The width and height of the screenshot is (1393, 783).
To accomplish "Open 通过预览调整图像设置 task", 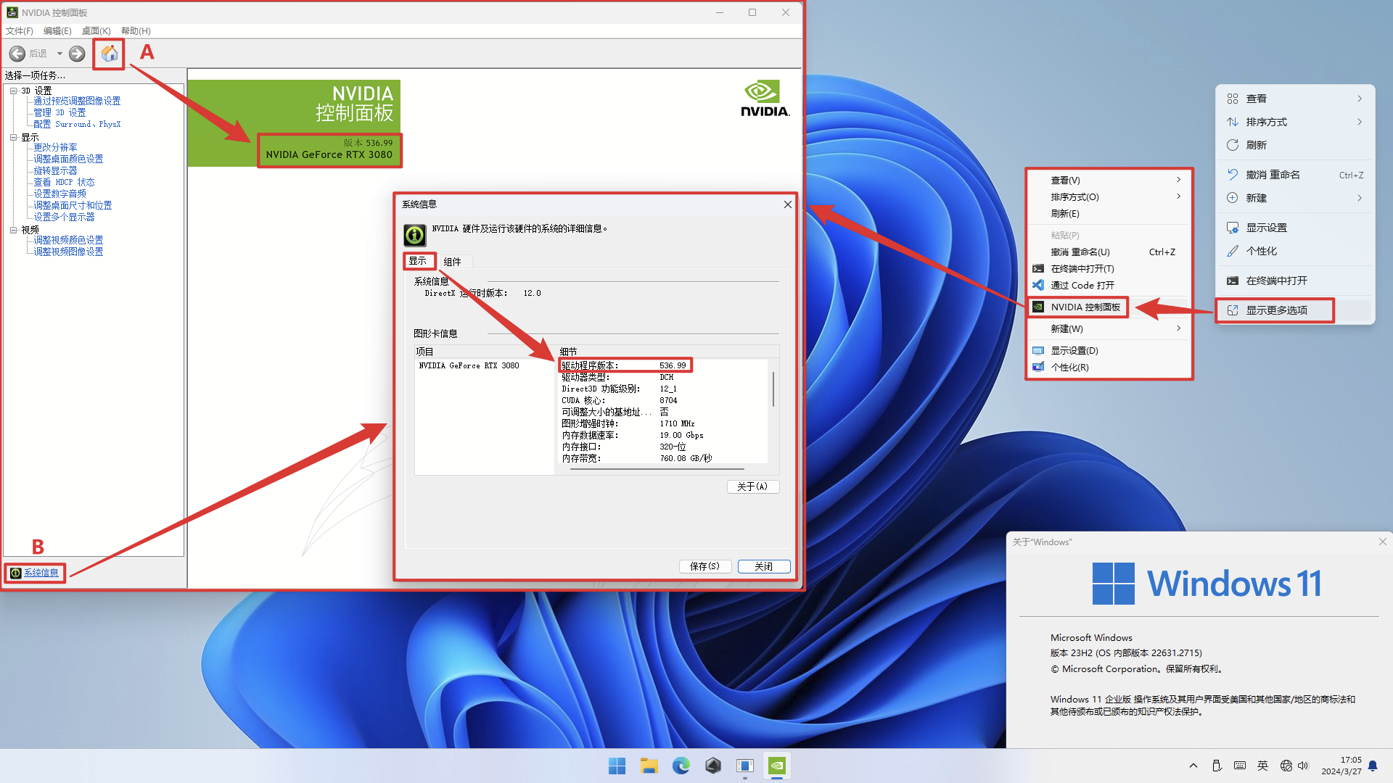I will [77, 101].
